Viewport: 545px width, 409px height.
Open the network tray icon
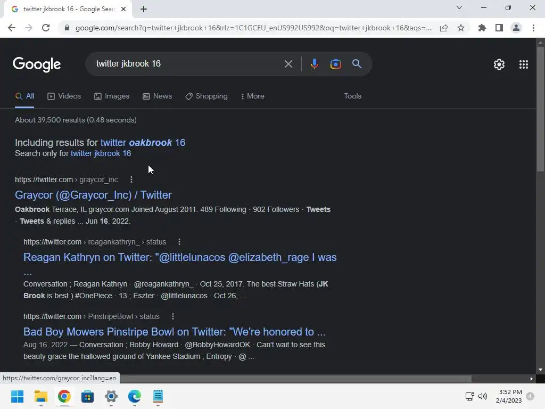click(469, 396)
